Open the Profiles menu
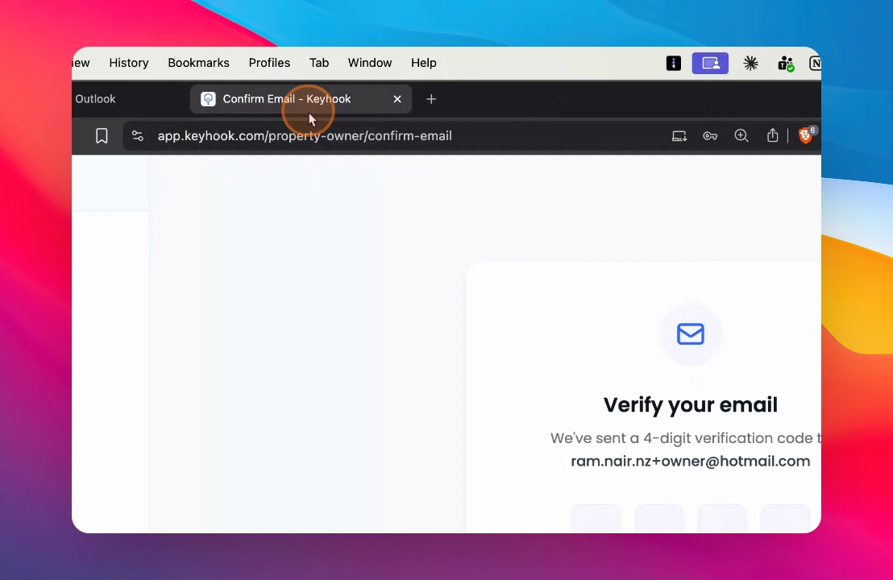This screenshot has height=580, width=893. point(269,63)
